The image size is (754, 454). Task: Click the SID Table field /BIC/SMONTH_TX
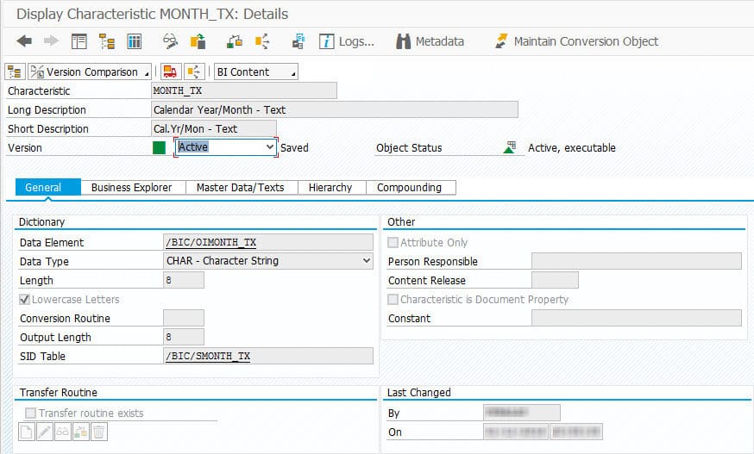267,356
